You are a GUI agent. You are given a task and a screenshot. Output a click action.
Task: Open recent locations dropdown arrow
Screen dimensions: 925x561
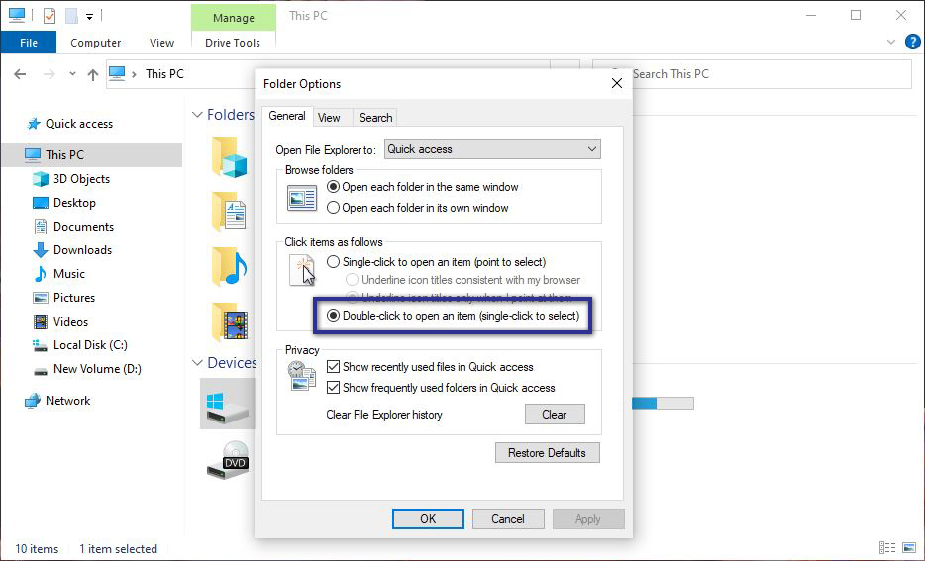[72, 74]
